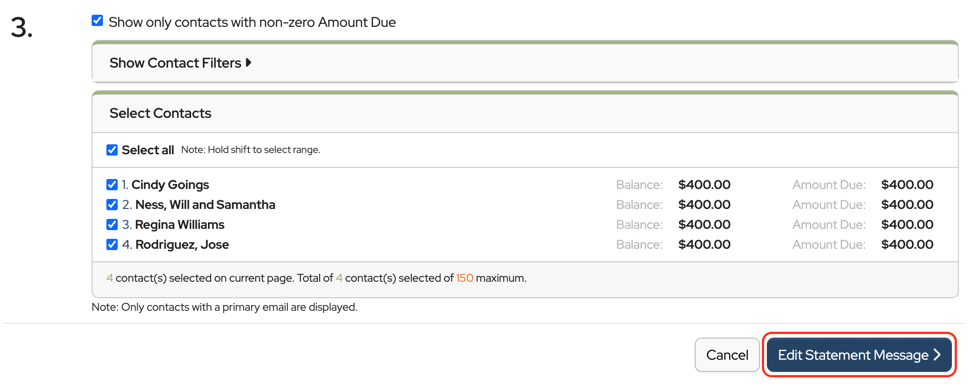Click Regina Williams Balance amount

click(704, 225)
